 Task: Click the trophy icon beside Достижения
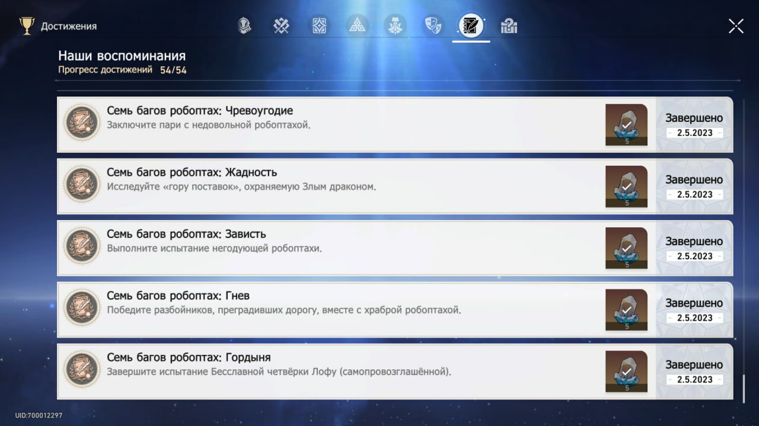click(27, 26)
